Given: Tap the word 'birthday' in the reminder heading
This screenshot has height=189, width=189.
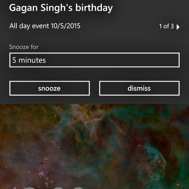Looking at the screenshot, I should coord(94,8).
